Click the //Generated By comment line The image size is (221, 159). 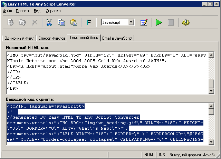tap(73, 117)
